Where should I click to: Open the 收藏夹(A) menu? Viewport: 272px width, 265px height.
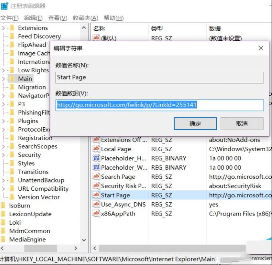[85, 18]
